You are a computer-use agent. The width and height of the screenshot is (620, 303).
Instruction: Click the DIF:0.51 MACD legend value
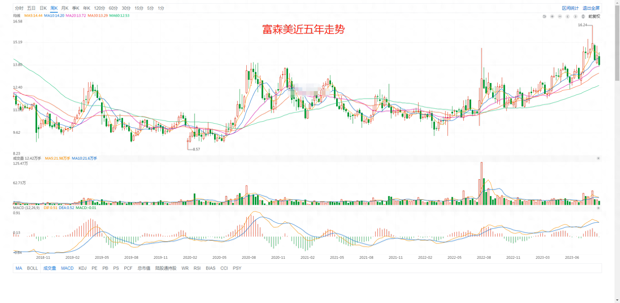coord(50,208)
